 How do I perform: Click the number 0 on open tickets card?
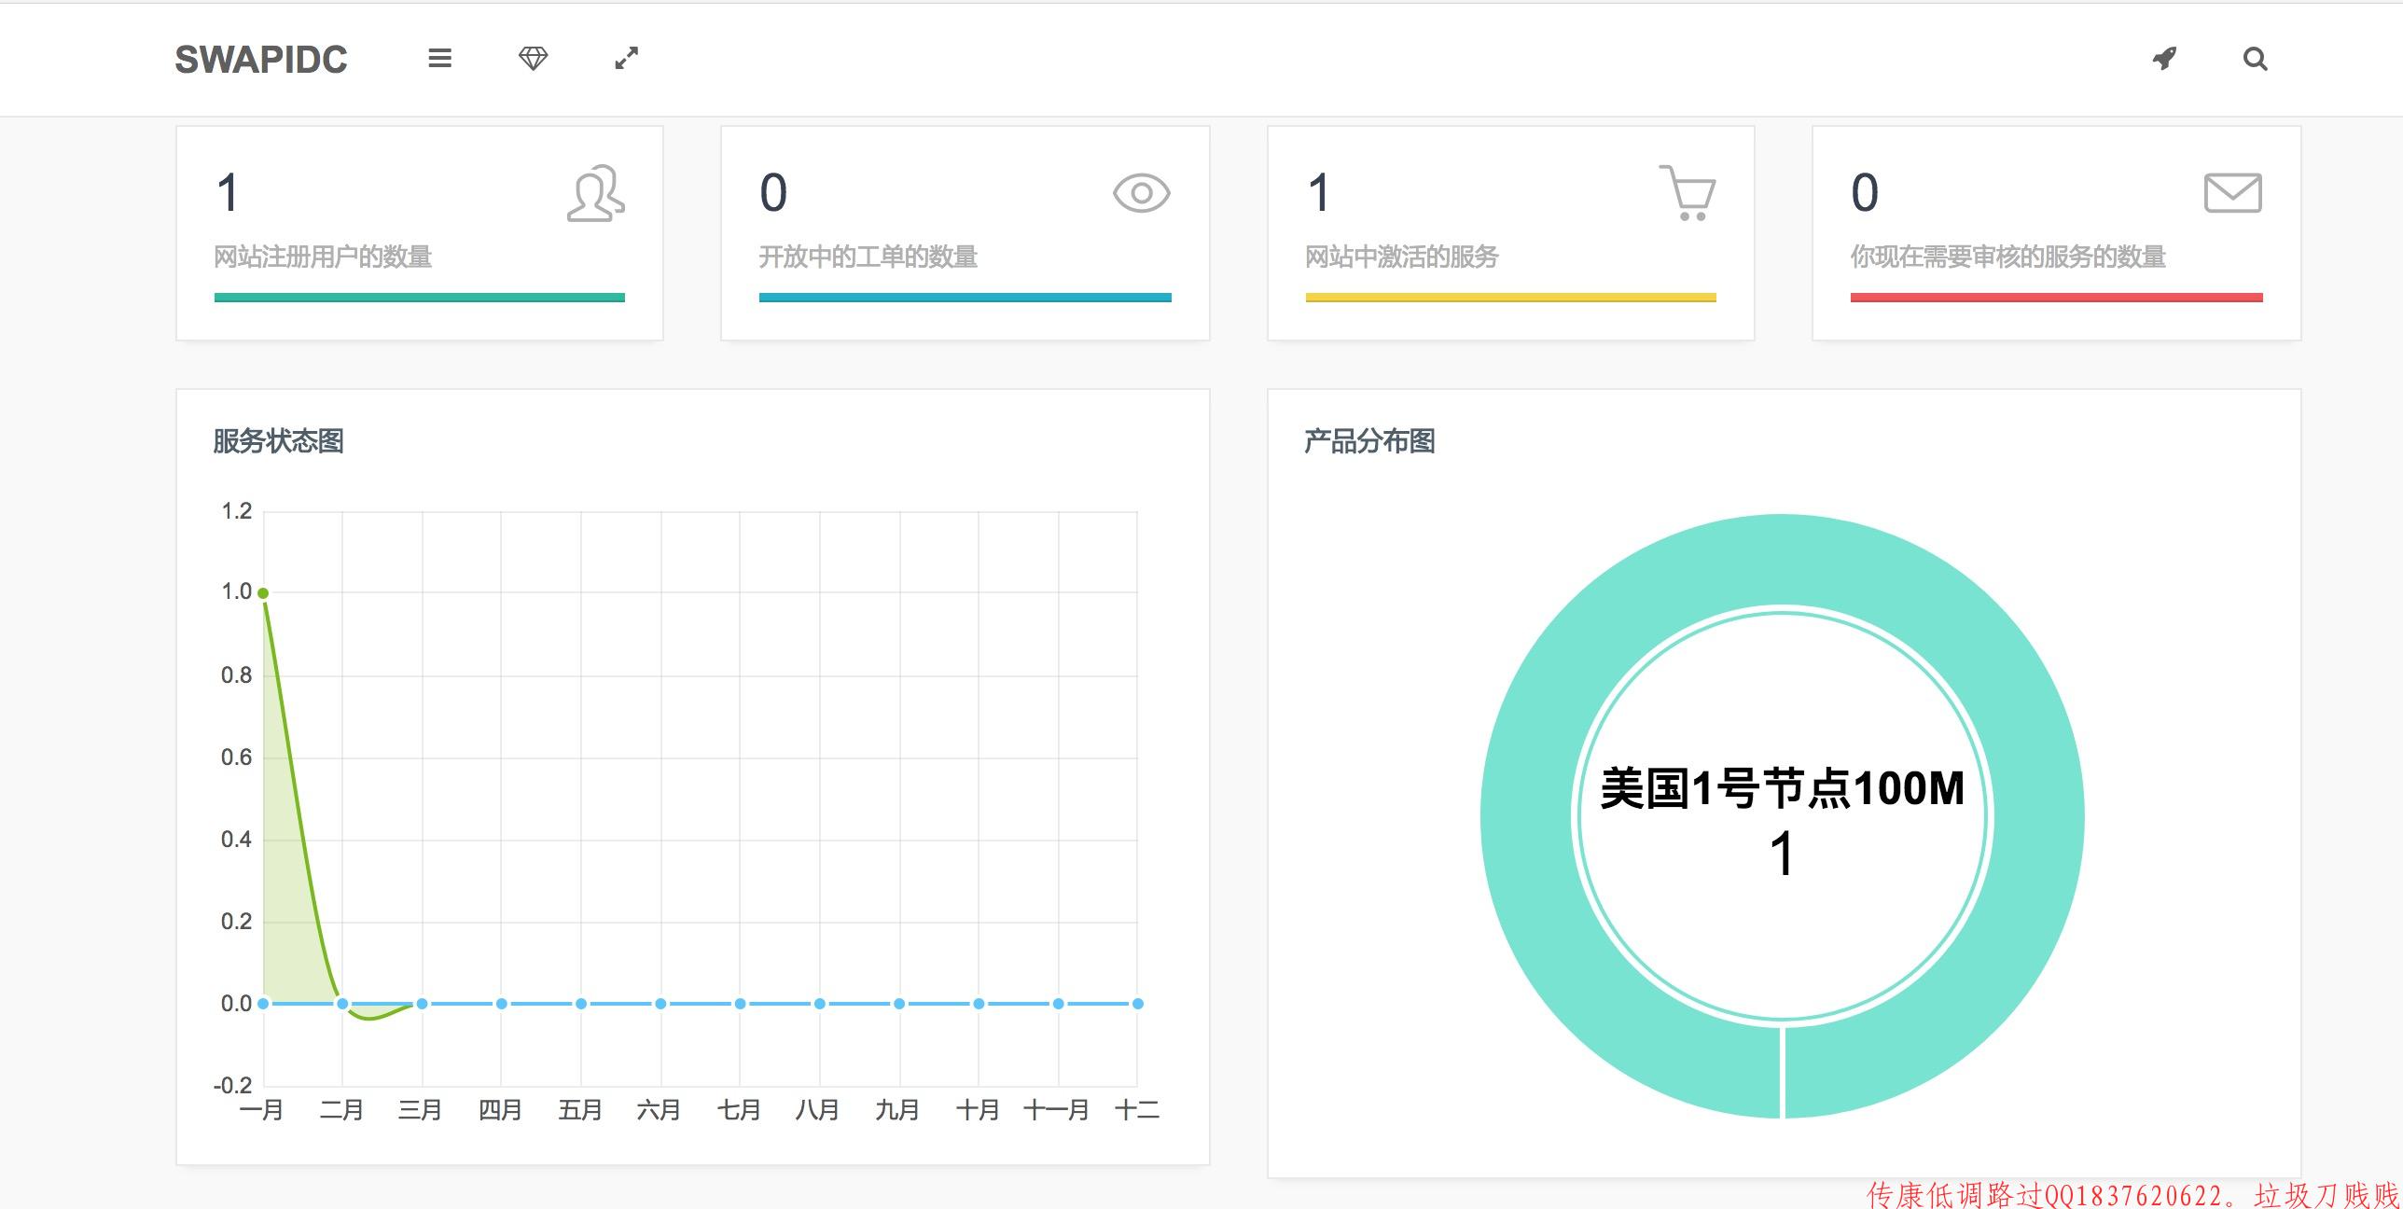point(773,193)
